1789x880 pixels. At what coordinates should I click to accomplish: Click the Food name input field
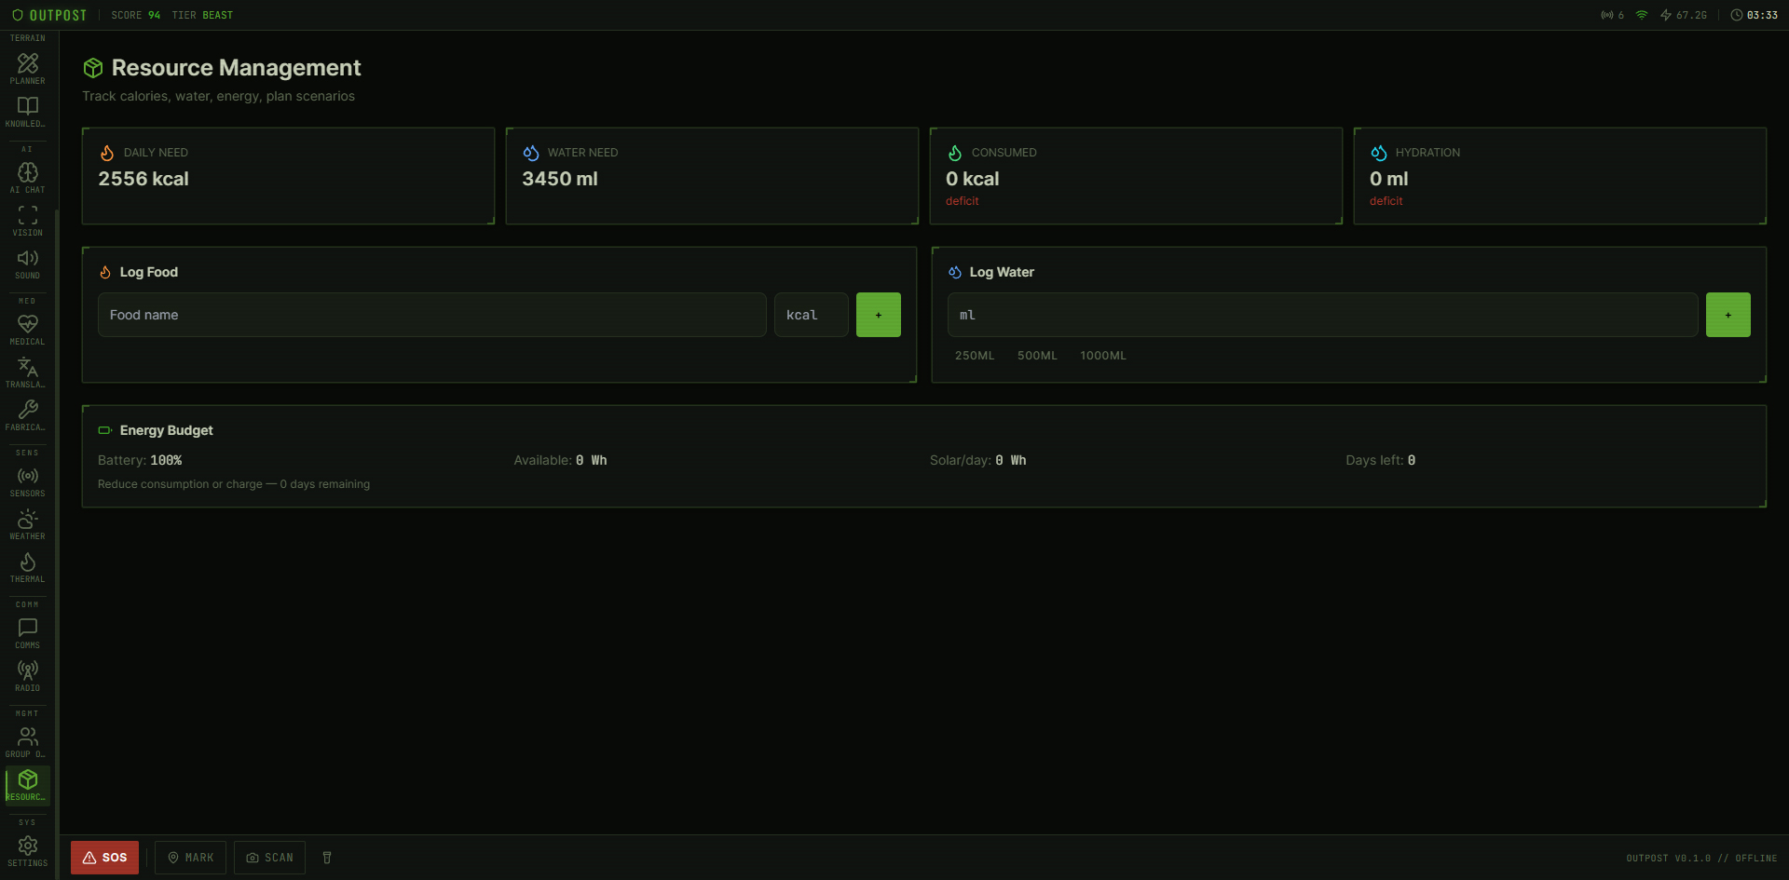tap(431, 315)
